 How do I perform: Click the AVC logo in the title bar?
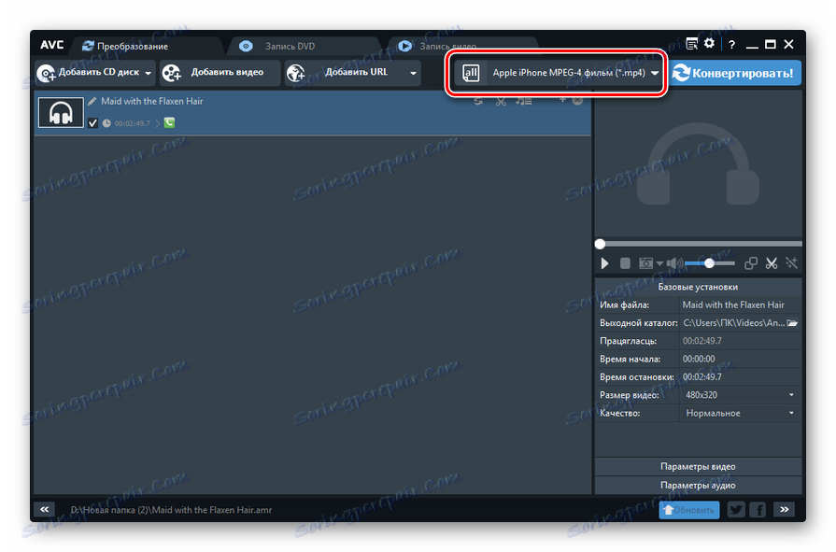[51, 46]
